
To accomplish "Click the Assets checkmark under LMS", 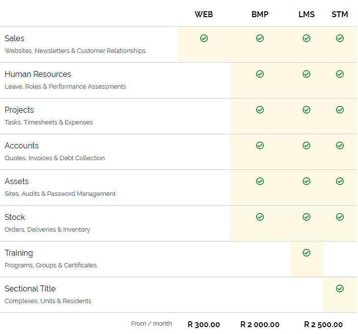I will click(x=307, y=181).
